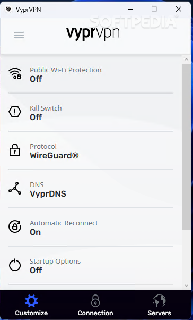Click the scrollbar up arrow

pyautogui.click(x=186, y=60)
